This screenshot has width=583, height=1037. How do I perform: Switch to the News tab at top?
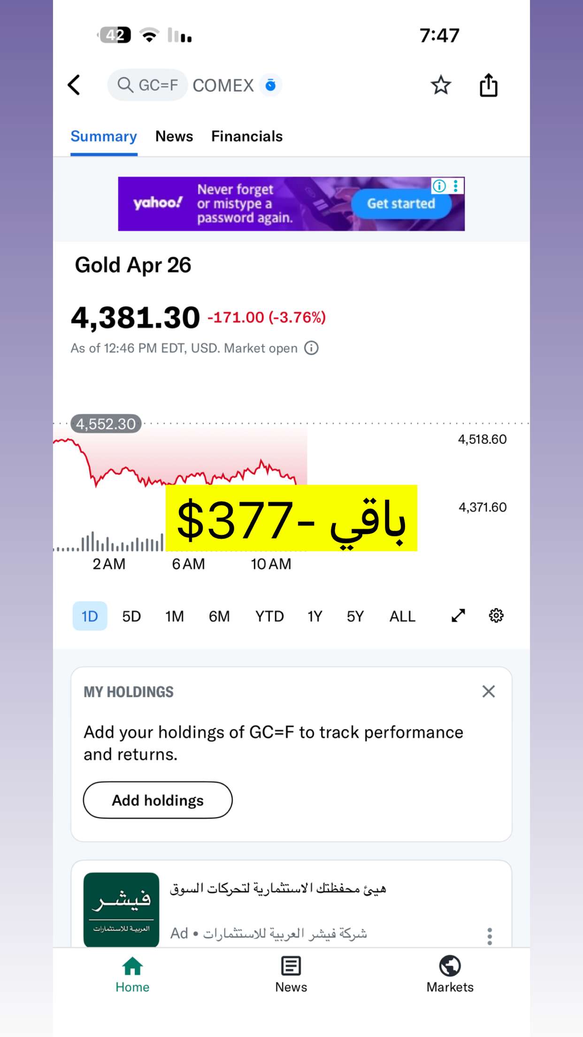[x=174, y=136]
